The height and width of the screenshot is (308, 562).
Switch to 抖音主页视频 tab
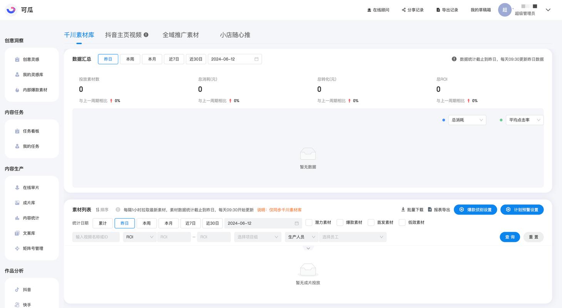(123, 35)
